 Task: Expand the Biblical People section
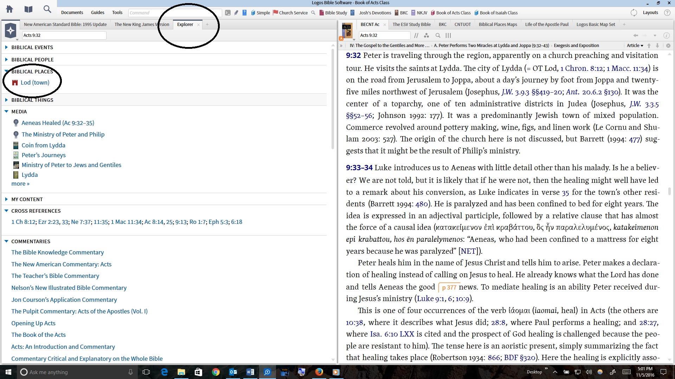pyautogui.click(x=6, y=59)
